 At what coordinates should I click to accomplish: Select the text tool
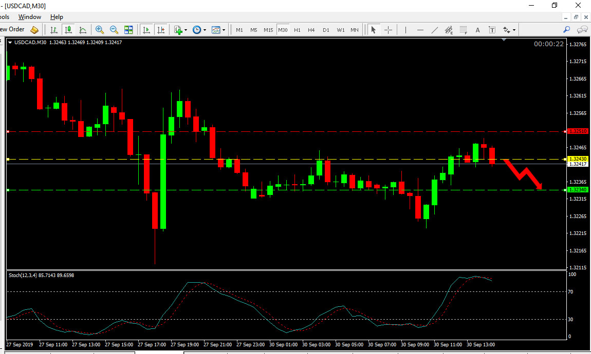tap(477, 30)
